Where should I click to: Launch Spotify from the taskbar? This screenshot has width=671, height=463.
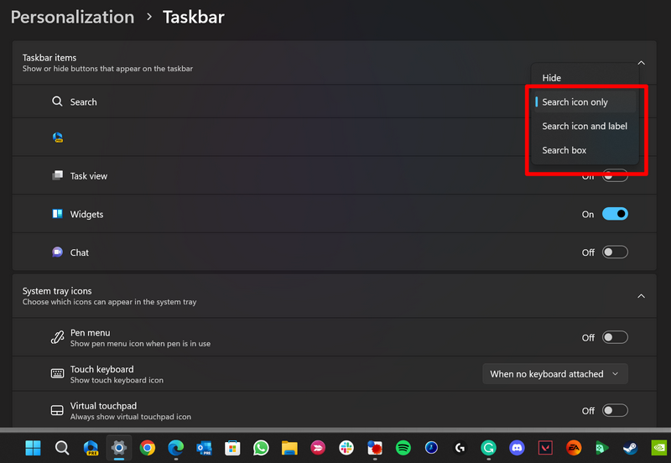(x=403, y=448)
